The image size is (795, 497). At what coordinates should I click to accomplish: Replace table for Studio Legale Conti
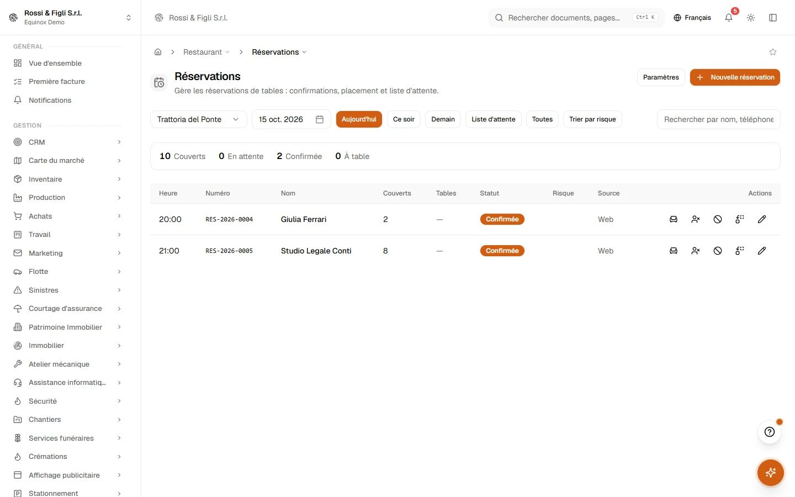(x=740, y=251)
